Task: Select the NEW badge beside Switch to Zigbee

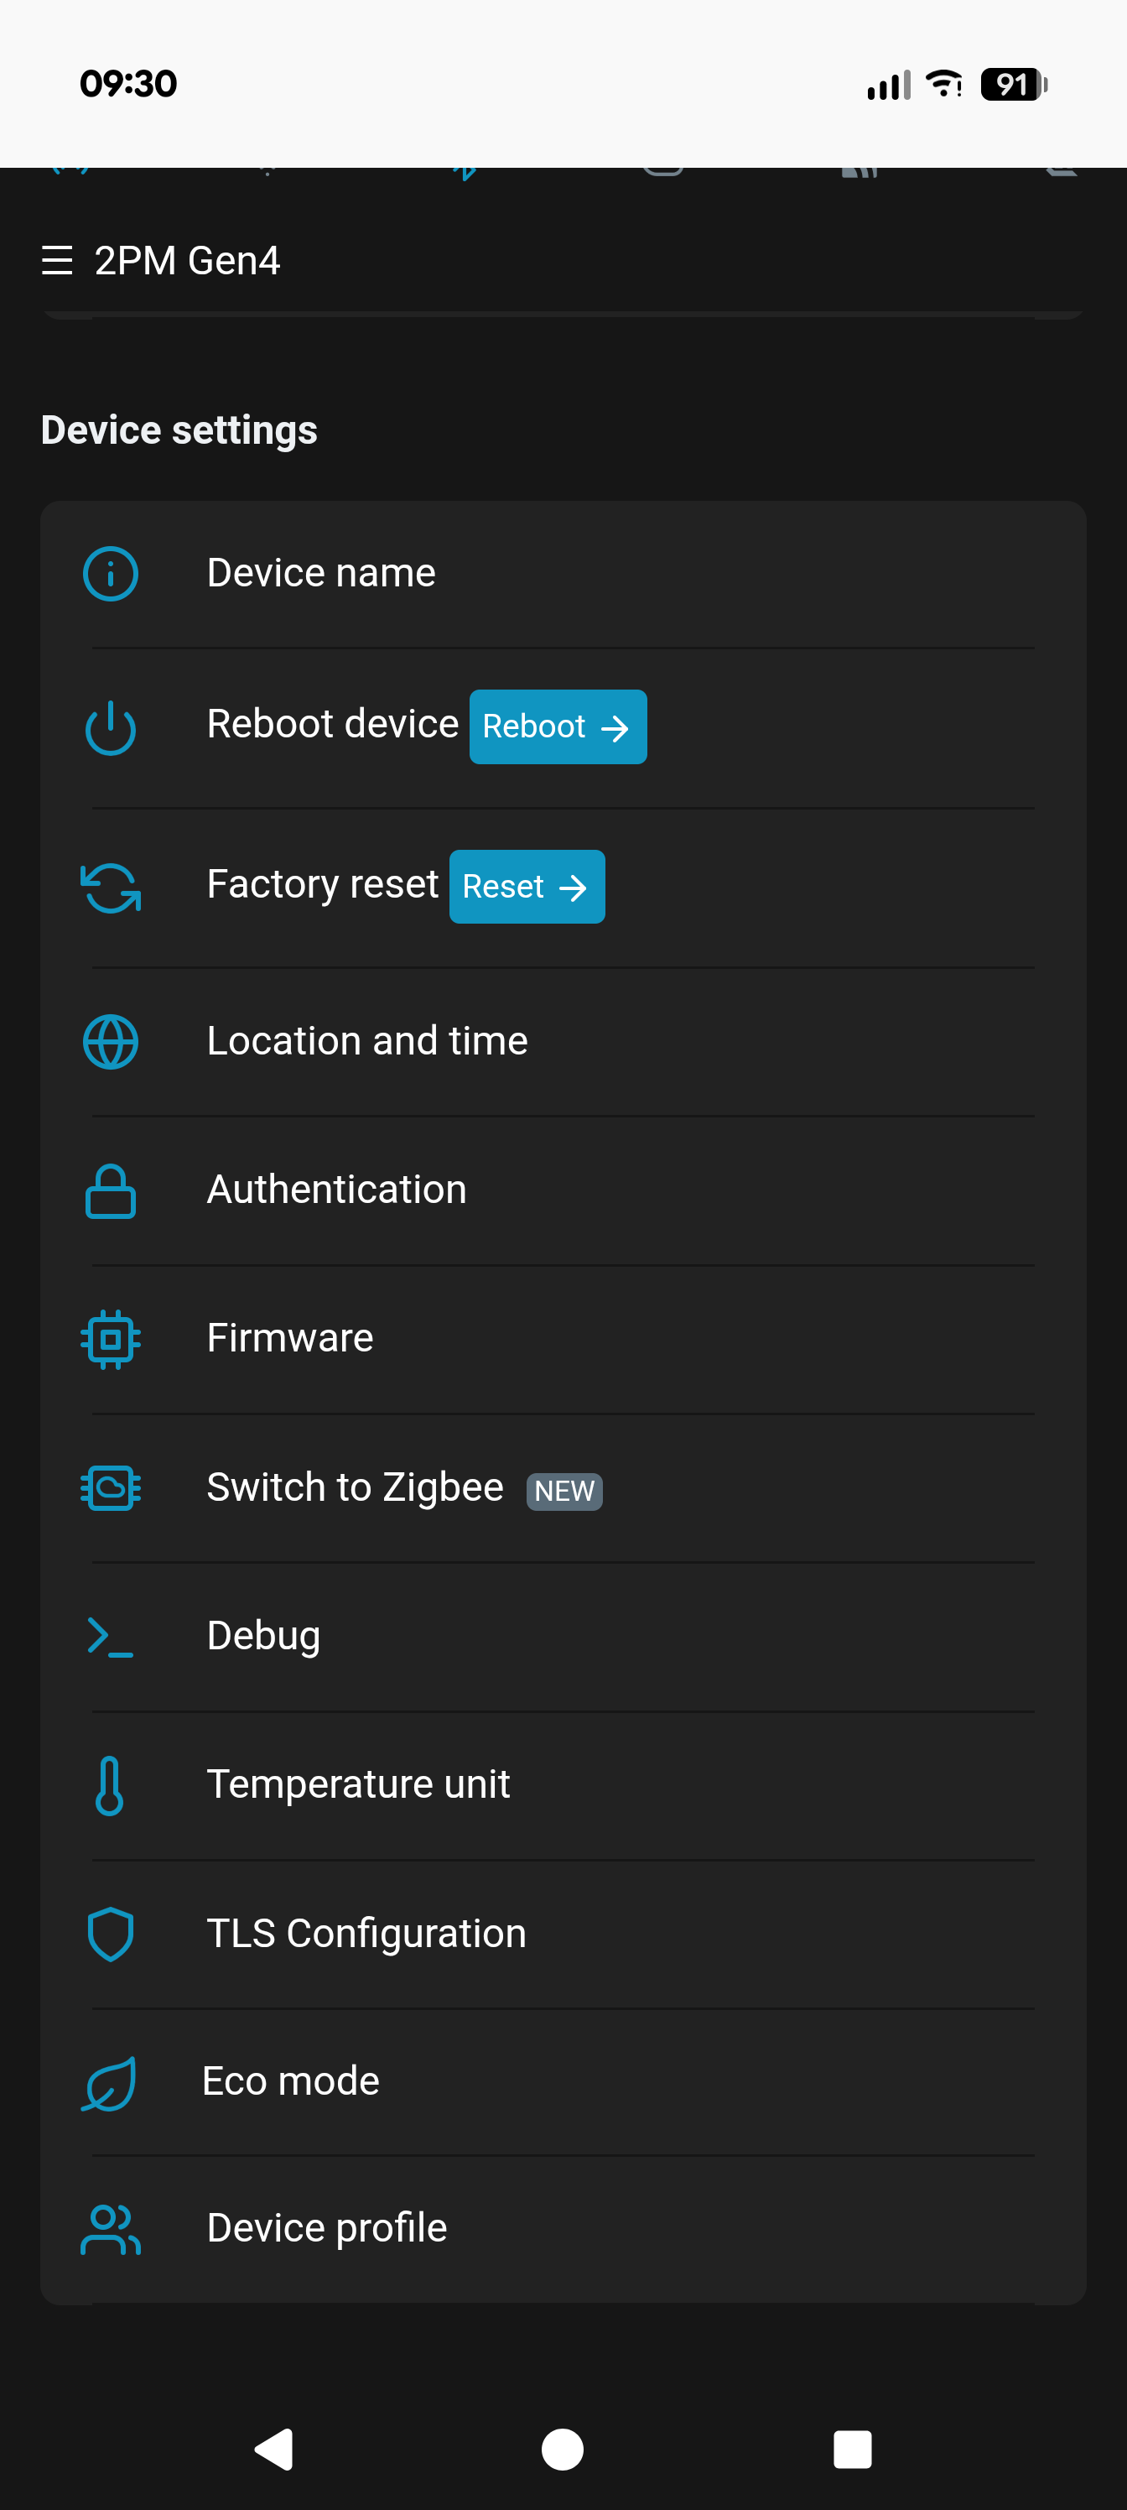Action: 564,1491
